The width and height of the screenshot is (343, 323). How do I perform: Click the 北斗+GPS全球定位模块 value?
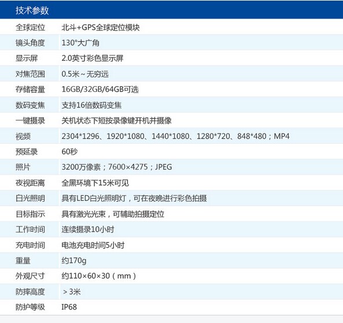tap(101, 28)
